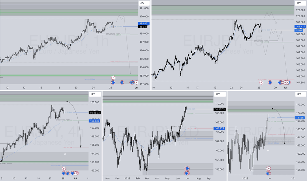The width and height of the screenshot is (307, 181).
Task: Click the lightning event icon in the 15-minute chart
Action: click(261, 82)
